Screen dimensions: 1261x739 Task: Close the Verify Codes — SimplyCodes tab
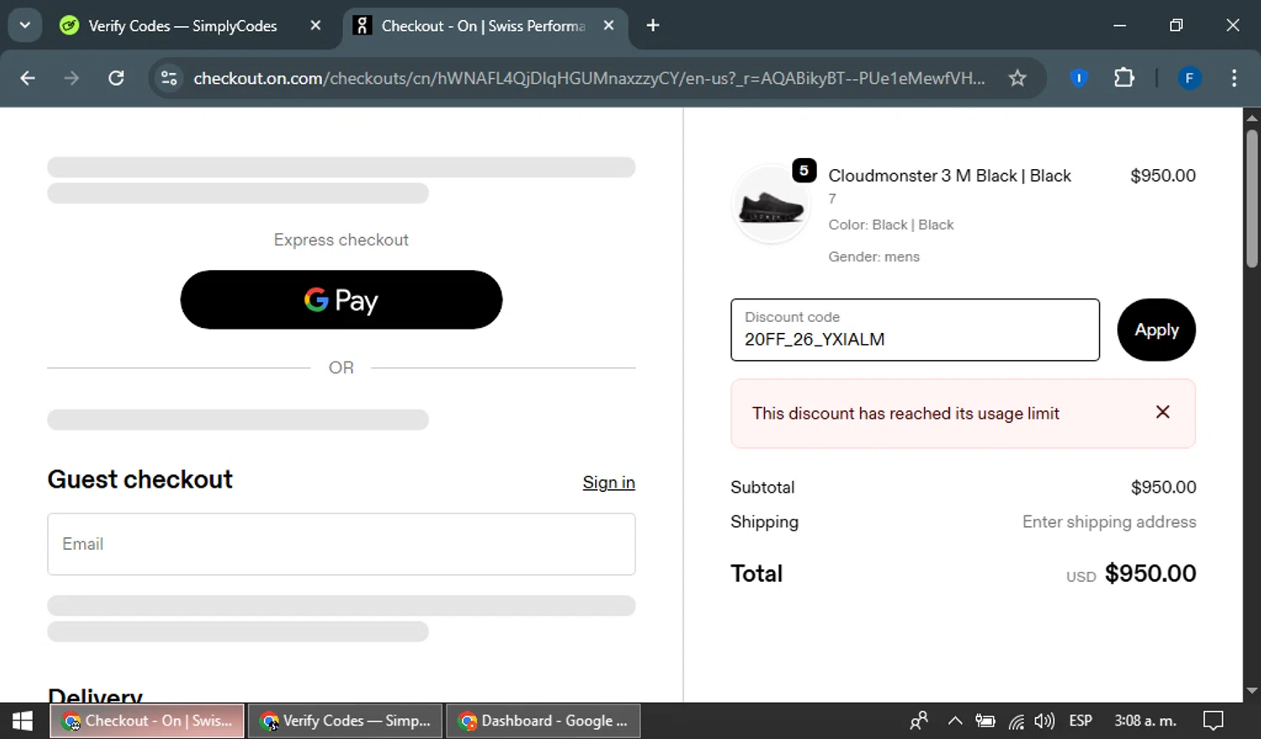click(315, 26)
